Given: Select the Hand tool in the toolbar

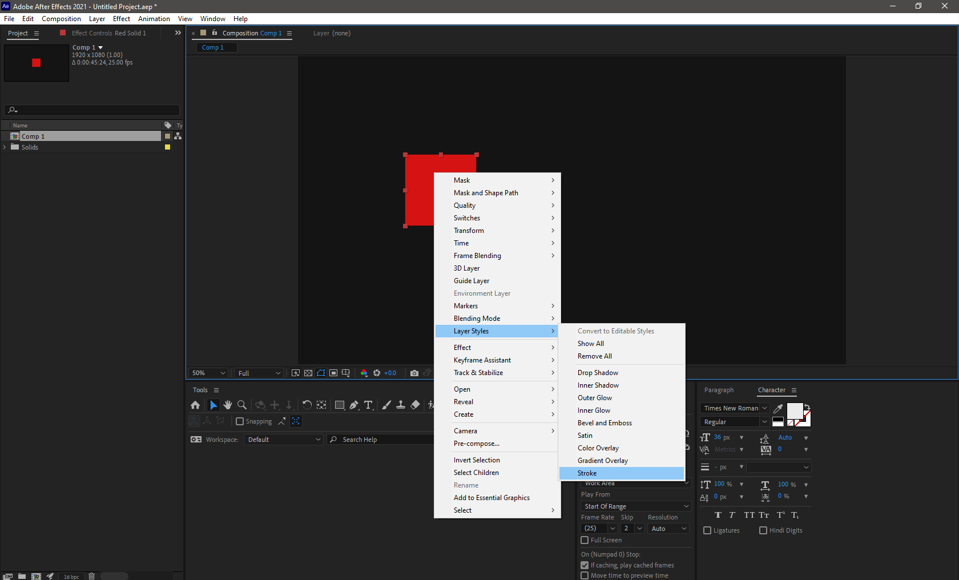Looking at the screenshot, I should tap(227, 405).
